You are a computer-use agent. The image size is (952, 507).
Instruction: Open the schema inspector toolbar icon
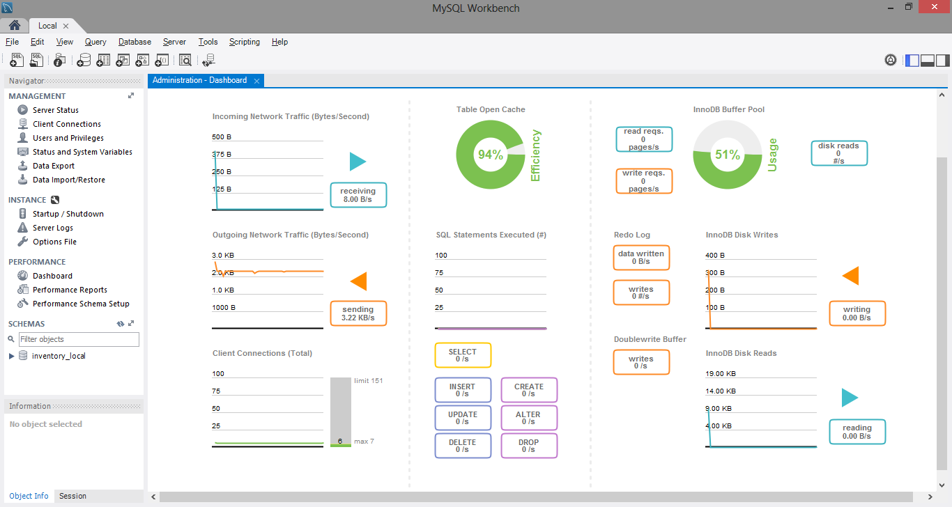tap(60, 60)
